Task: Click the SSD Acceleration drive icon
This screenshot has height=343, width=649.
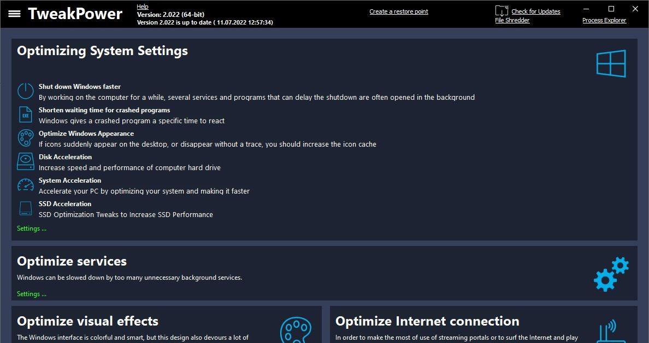Action: [25, 208]
